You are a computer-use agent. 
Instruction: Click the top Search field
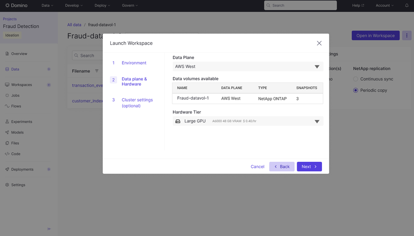[x=300, y=5]
